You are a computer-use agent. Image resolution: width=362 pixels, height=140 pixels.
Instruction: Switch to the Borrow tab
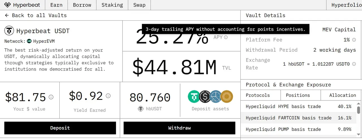[82, 5]
